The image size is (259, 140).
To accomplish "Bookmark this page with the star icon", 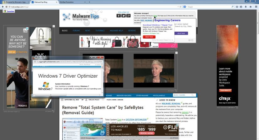I will click(x=237, y=7).
